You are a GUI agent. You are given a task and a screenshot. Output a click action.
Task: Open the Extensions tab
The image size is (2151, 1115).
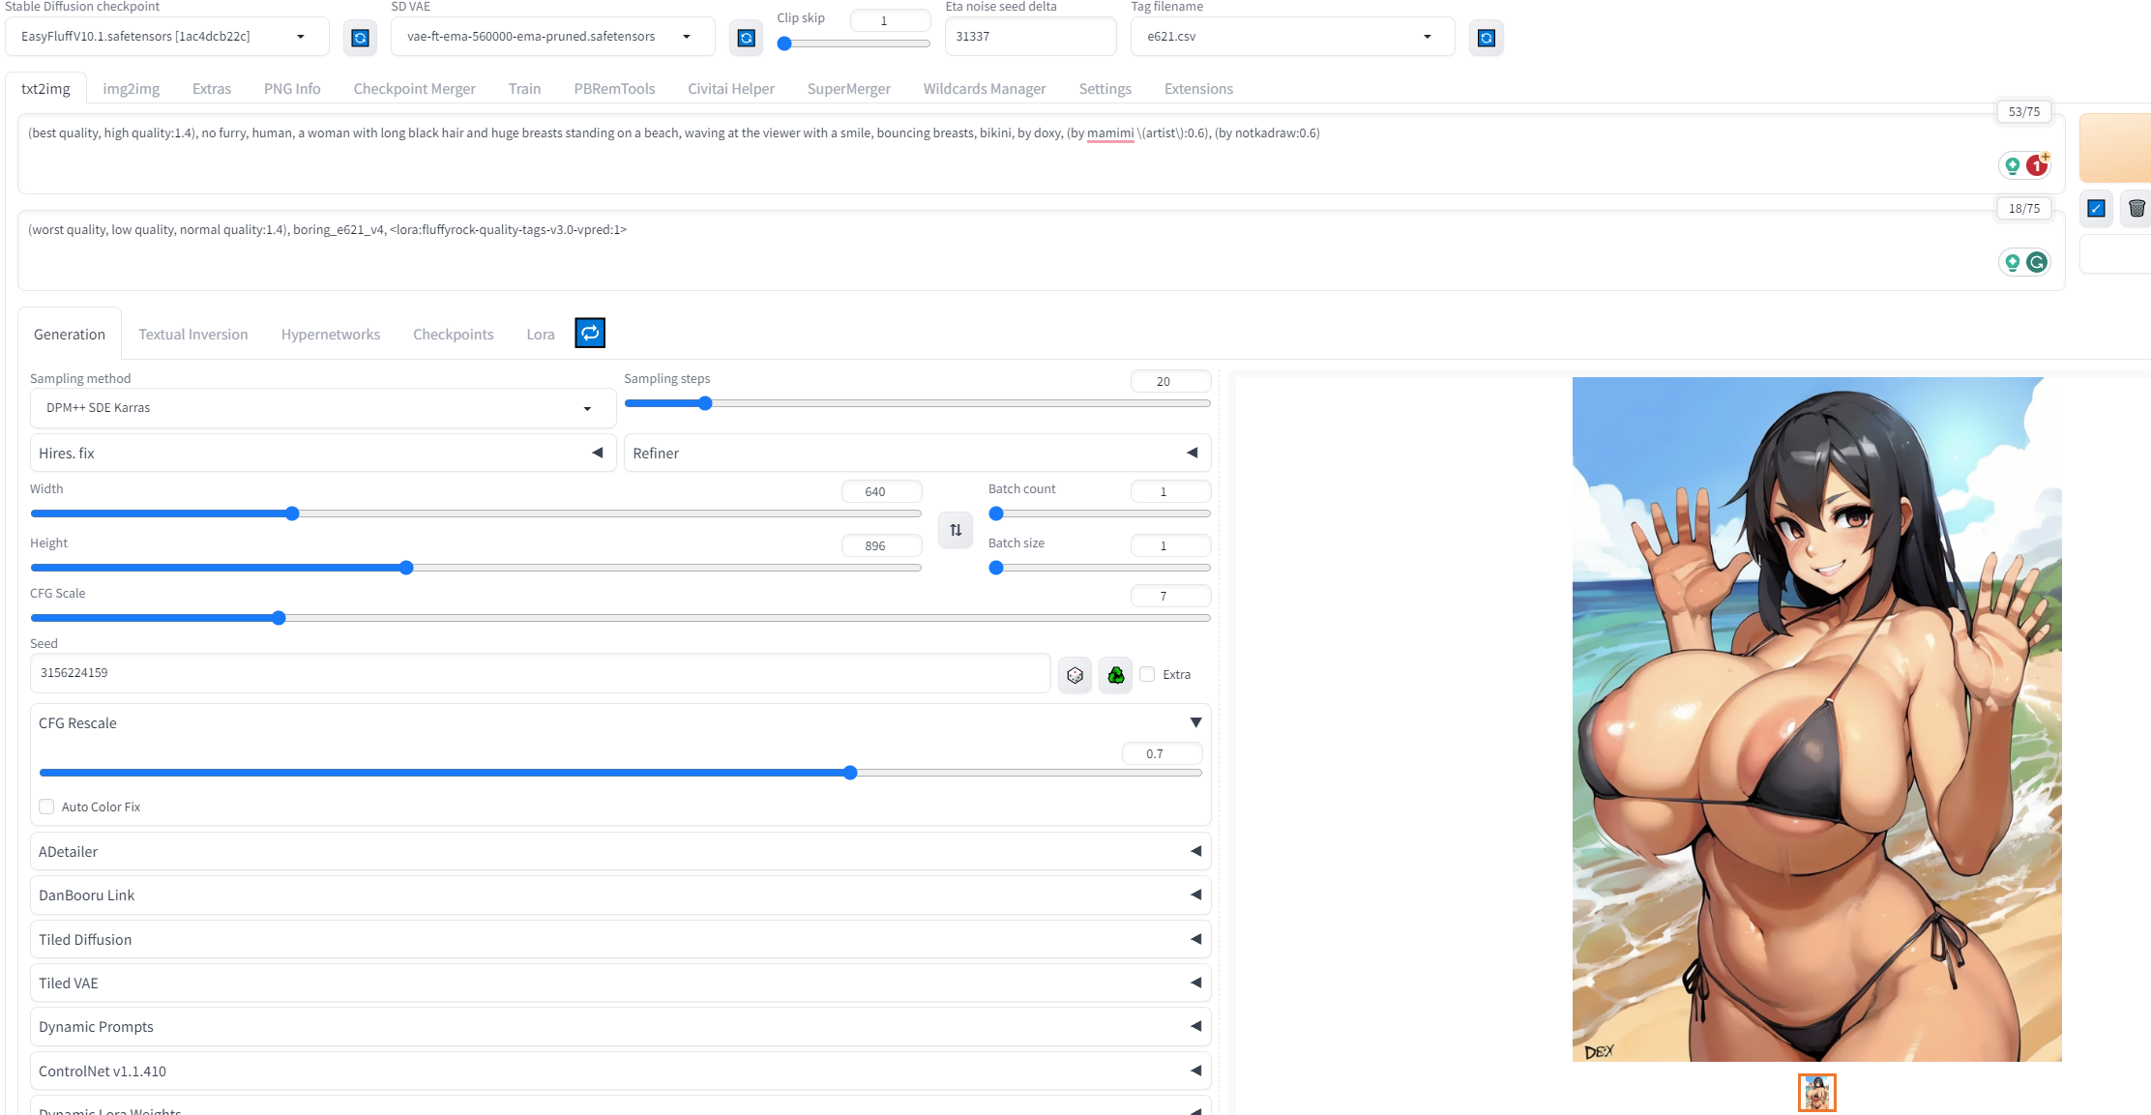[1198, 88]
